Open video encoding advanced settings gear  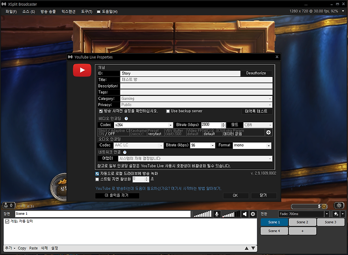pos(268,133)
